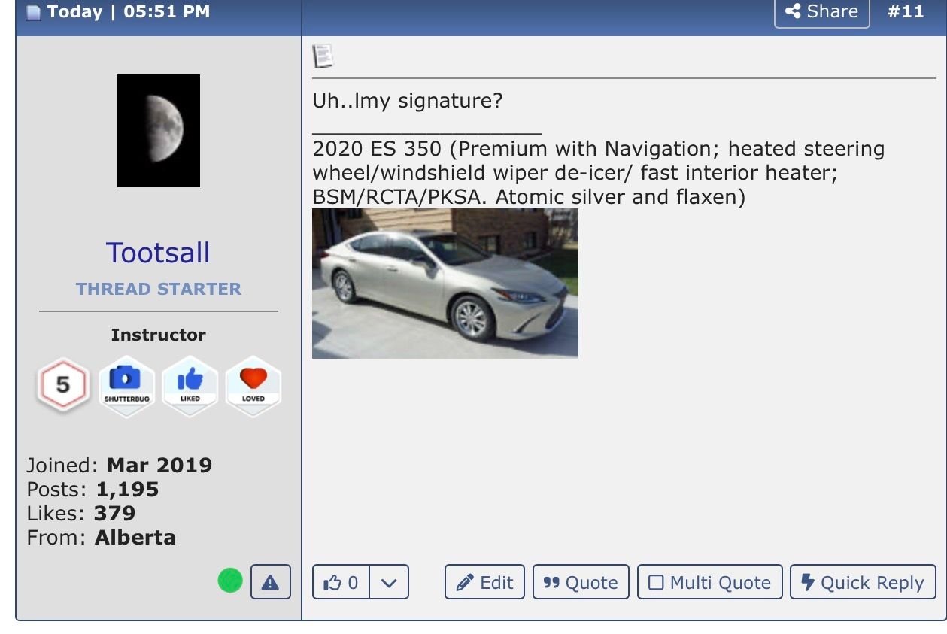
Task: Open Tootsall's user profile name
Action: coord(158,253)
